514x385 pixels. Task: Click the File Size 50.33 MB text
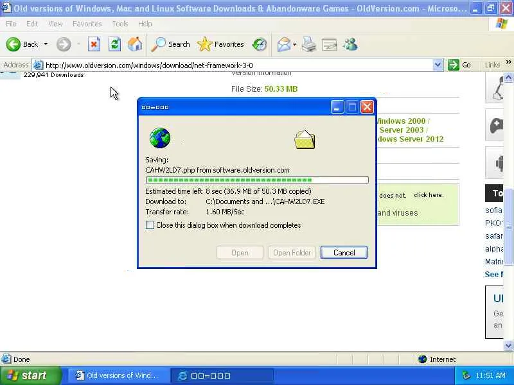pos(264,89)
